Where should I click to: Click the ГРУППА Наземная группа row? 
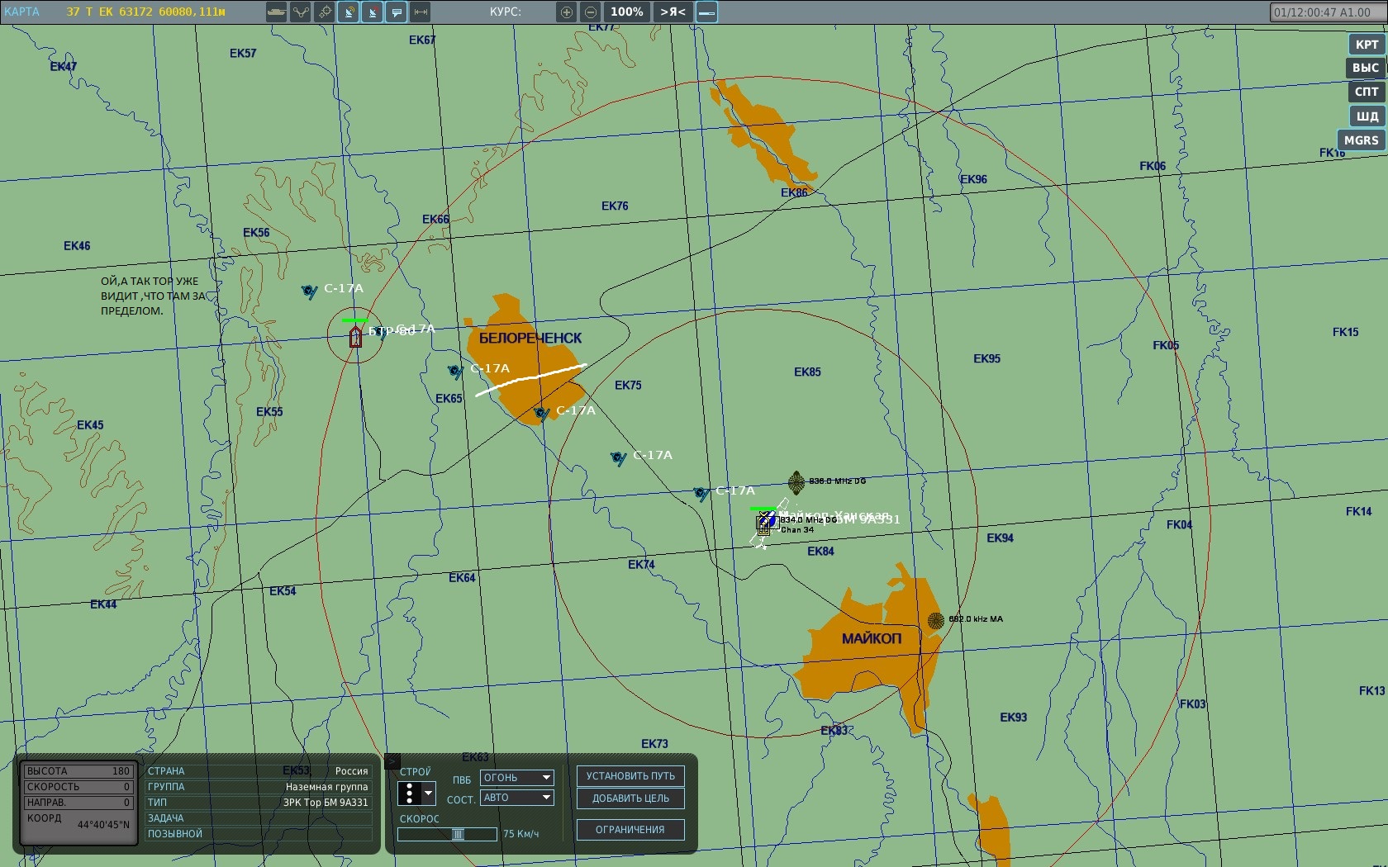tap(259, 787)
